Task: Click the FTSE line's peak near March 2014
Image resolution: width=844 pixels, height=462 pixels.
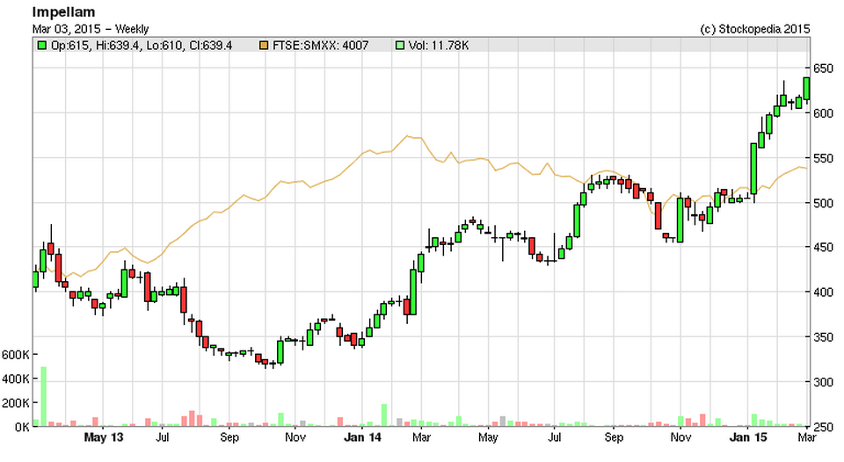Action: pyautogui.click(x=408, y=136)
